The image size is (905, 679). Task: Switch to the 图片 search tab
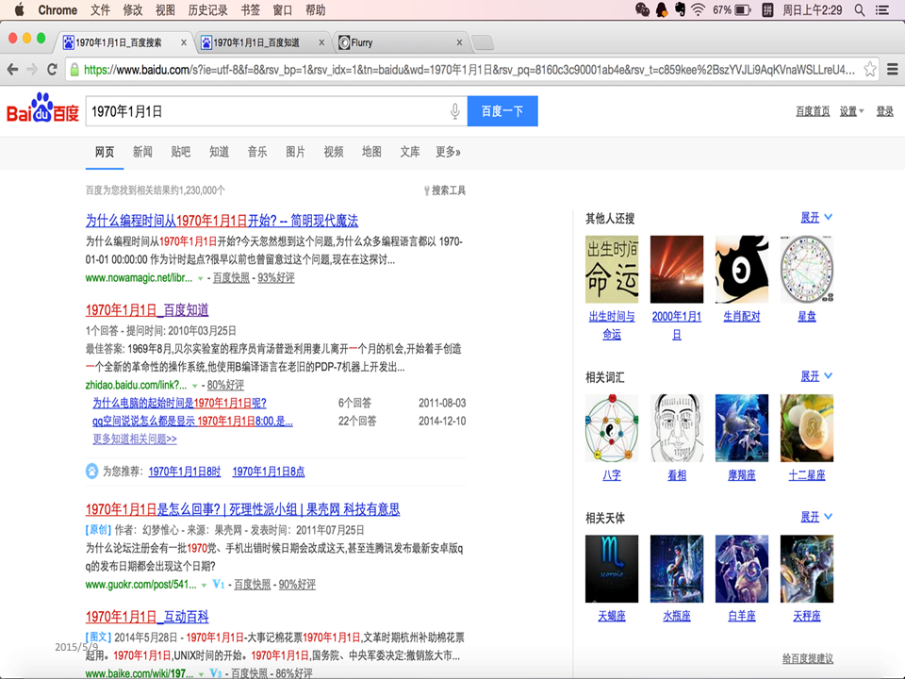295,152
